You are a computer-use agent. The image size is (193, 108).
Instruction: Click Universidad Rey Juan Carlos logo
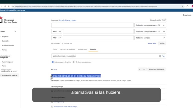9,20
